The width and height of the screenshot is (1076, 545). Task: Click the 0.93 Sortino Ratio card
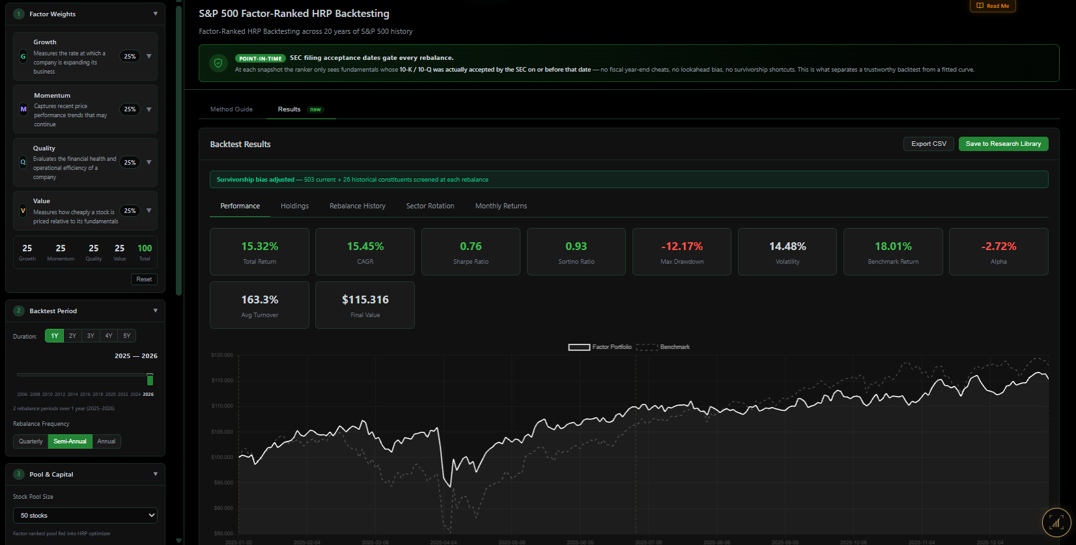(576, 252)
